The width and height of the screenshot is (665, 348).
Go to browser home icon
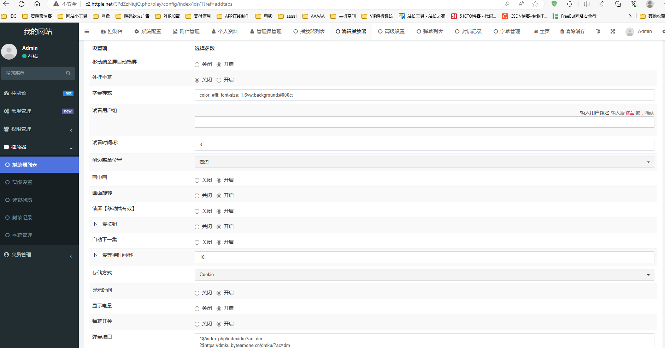tap(37, 4)
